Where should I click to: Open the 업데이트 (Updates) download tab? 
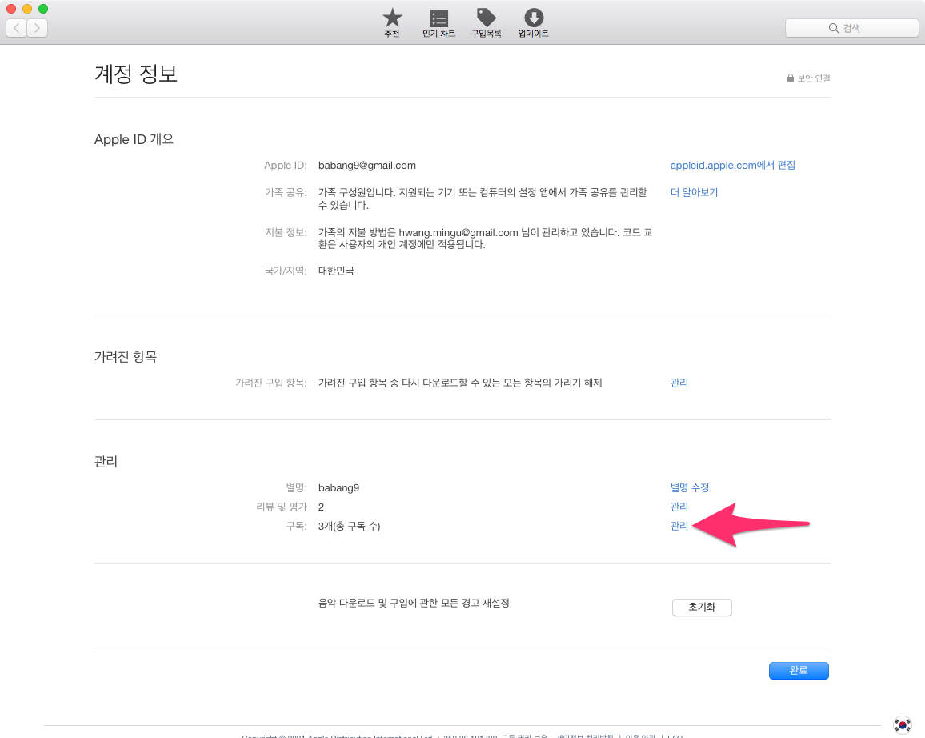pos(533,22)
